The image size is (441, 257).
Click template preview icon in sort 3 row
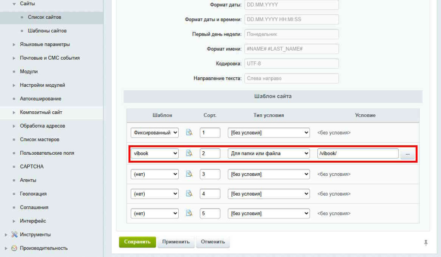click(189, 174)
